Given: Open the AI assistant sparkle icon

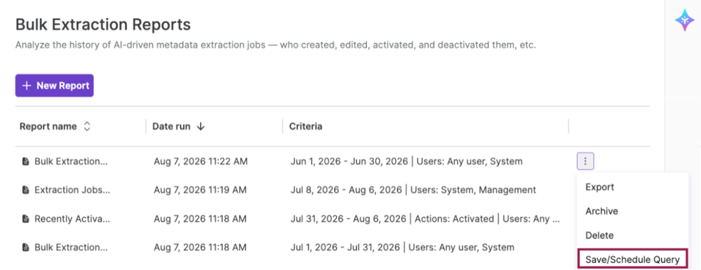Looking at the screenshot, I should [x=684, y=21].
